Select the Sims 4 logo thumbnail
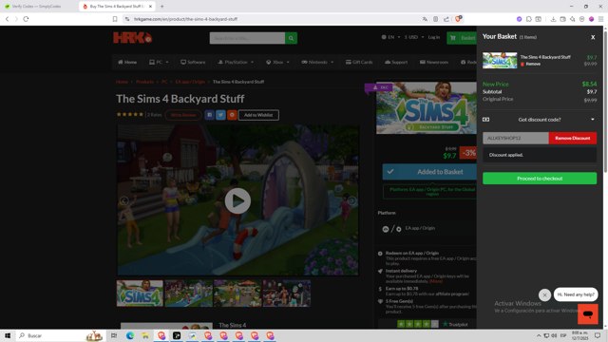Screen dimensions: 608x342 point(140,294)
